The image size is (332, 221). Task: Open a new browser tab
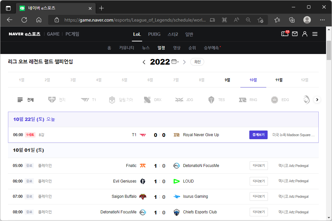[x=101, y=8]
